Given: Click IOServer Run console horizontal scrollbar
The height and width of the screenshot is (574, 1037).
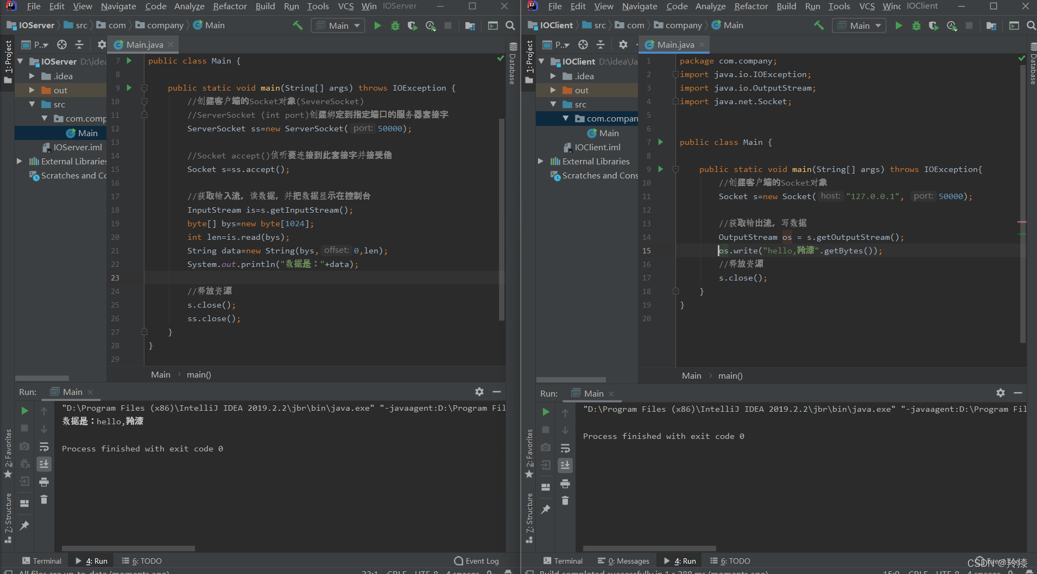Looking at the screenshot, I should tap(128, 549).
